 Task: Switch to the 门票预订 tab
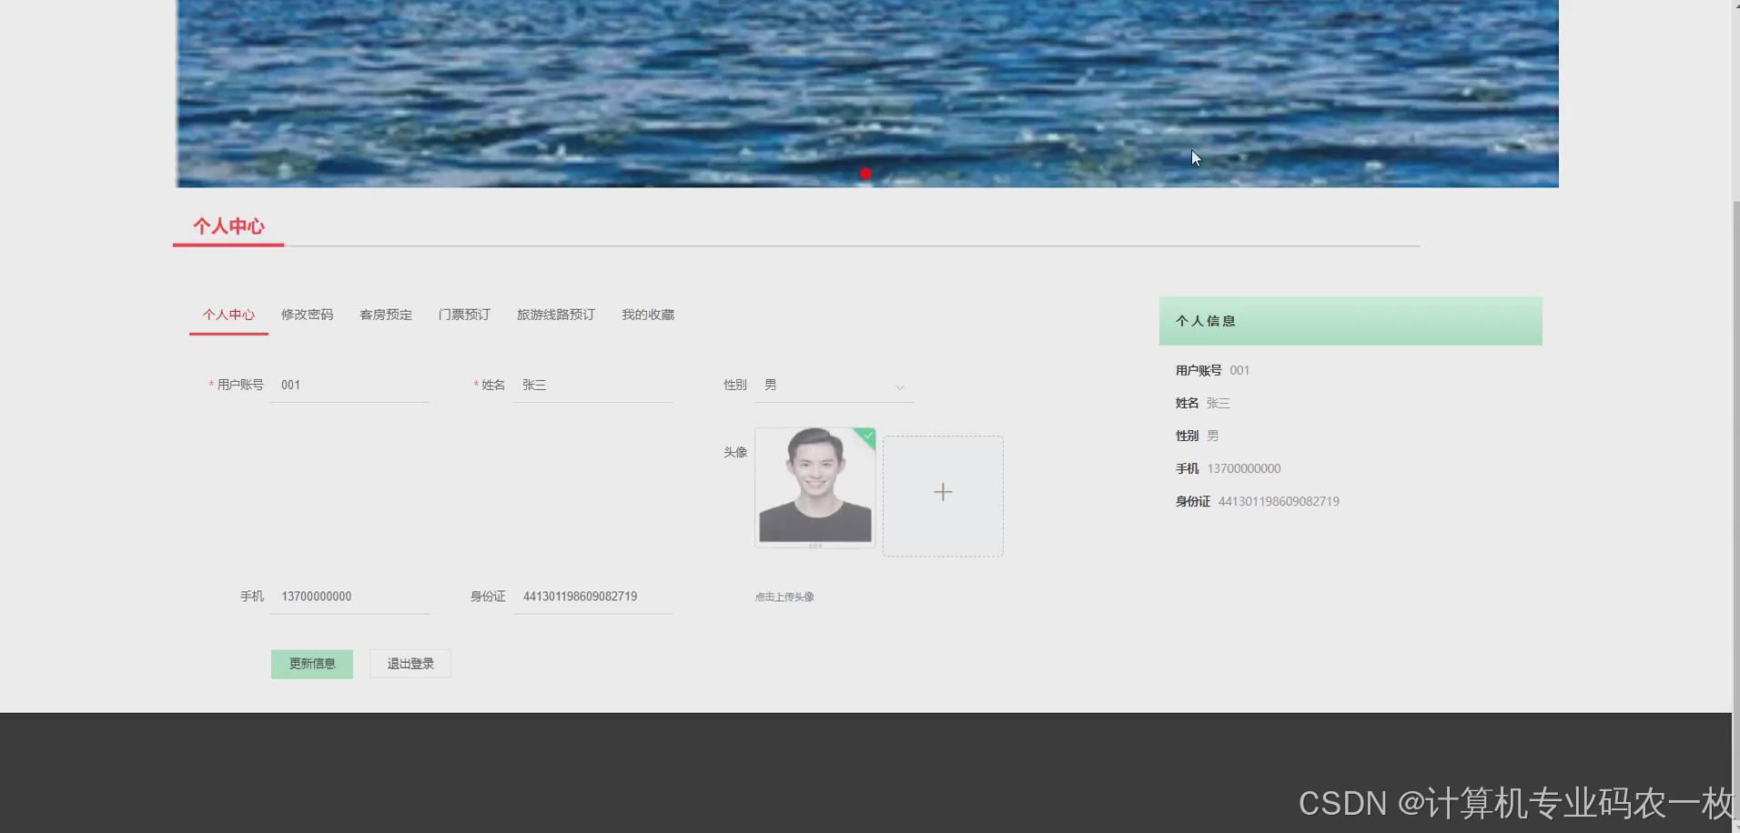point(464,314)
